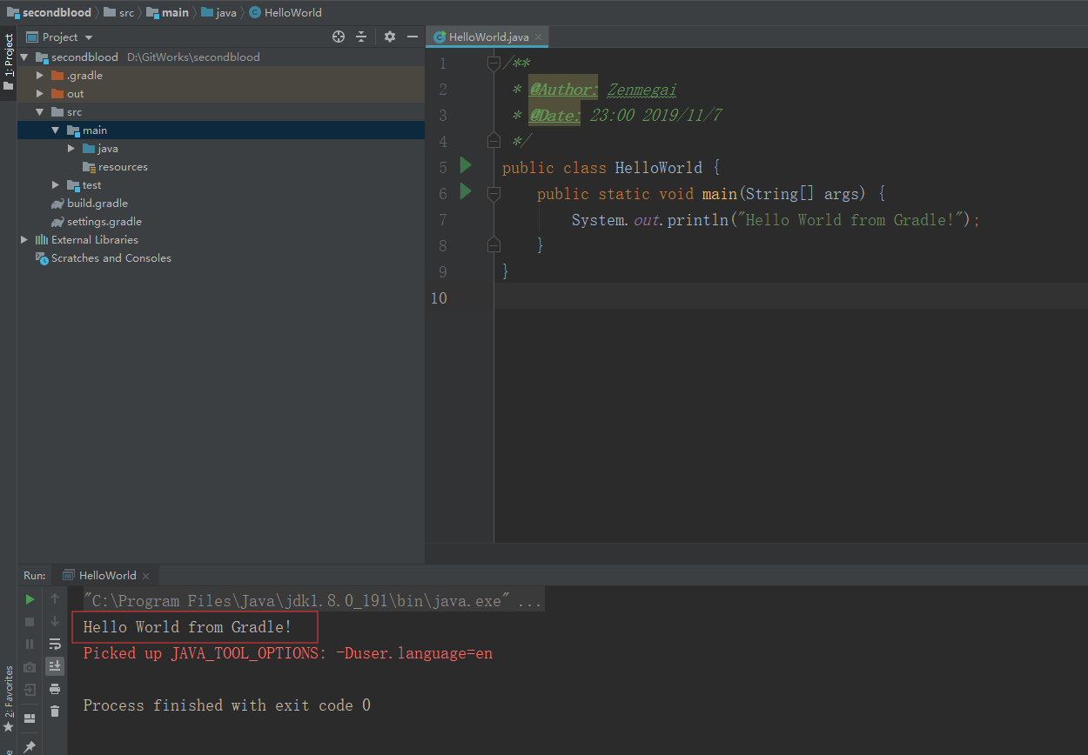Open the Project view type dropdown
Image resolution: width=1088 pixels, height=755 pixels.
[x=59, y=37]
